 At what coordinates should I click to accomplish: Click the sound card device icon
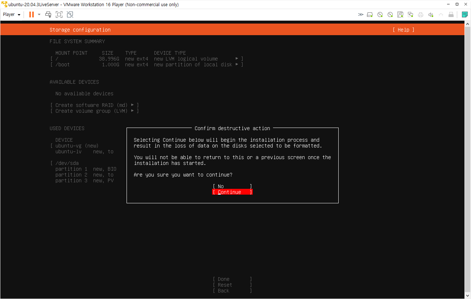pos(431,14)
